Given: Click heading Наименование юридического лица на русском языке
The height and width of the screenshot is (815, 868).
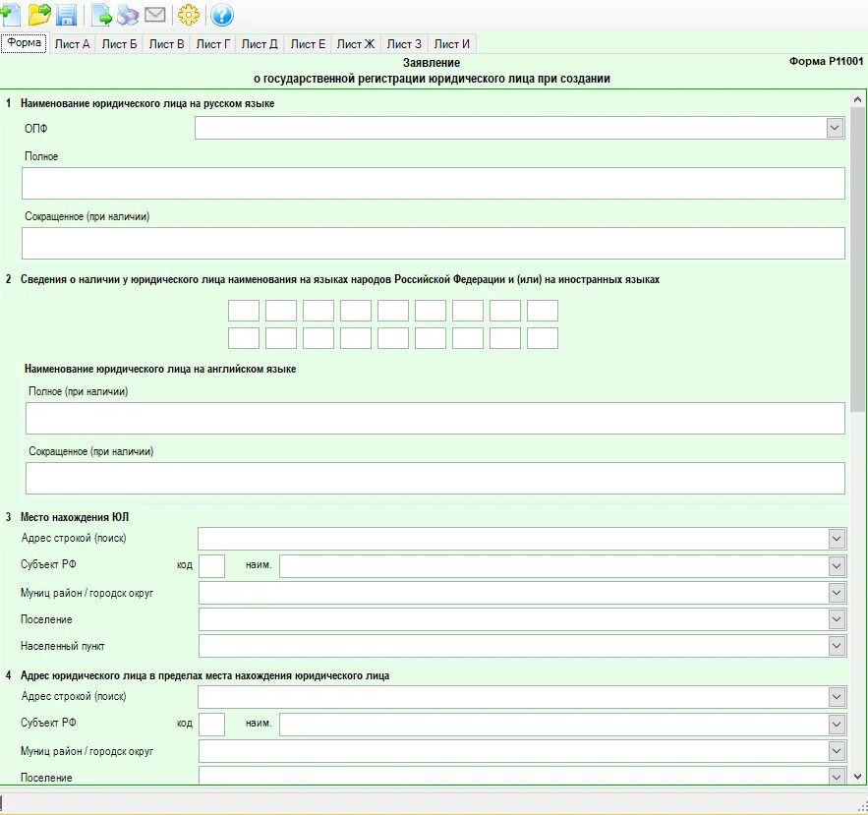Looking at the screenshot, I should click(147, 103).
